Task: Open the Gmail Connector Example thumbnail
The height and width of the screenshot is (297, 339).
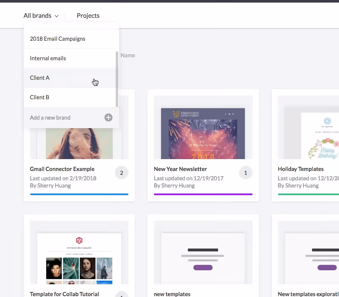Action: [x=79, y=143]
